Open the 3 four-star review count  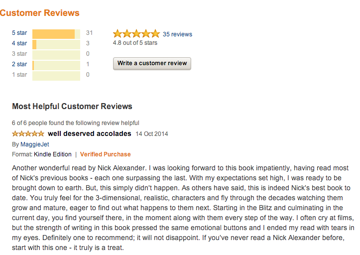click(x=88, y=43)
